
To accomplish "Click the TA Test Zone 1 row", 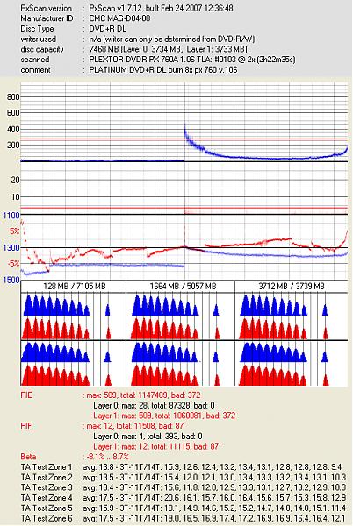I will tap(182, 467).
